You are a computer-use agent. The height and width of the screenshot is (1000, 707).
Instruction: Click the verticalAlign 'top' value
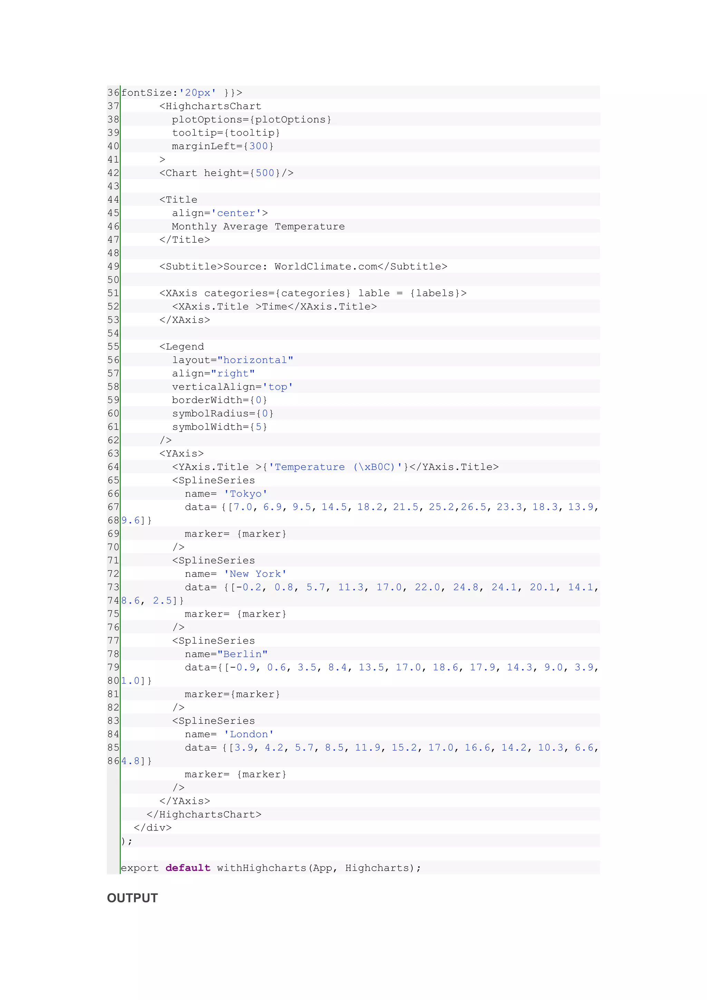pos(277,387)
